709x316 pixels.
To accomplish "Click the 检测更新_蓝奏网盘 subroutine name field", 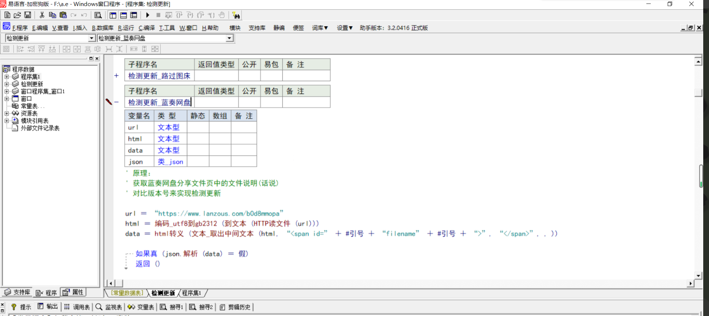I will coord(159,102).
